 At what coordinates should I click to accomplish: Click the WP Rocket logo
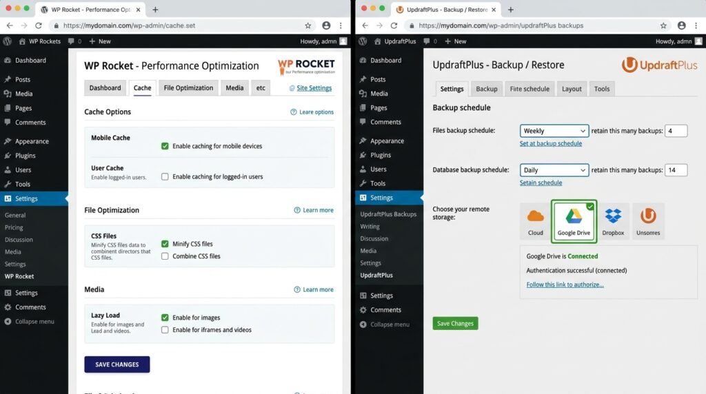[x=306, y=66]
